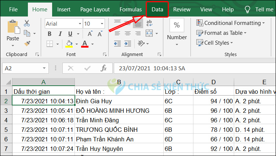Click the percent Number format icon
This screenshot has height=156, width=276.
point(177,25)
